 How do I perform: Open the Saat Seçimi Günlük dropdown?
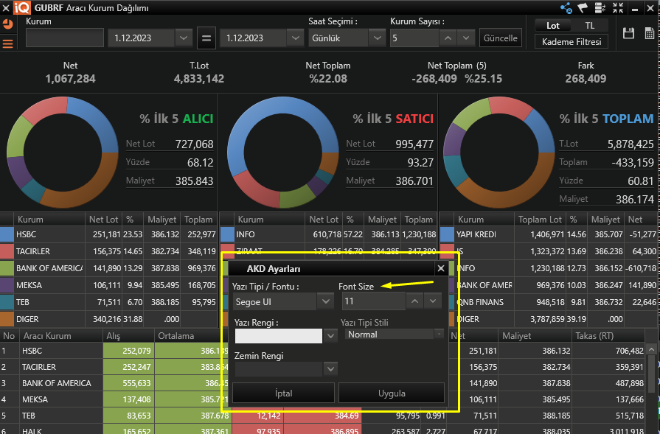pyautogui.click(x=377, y=38)
